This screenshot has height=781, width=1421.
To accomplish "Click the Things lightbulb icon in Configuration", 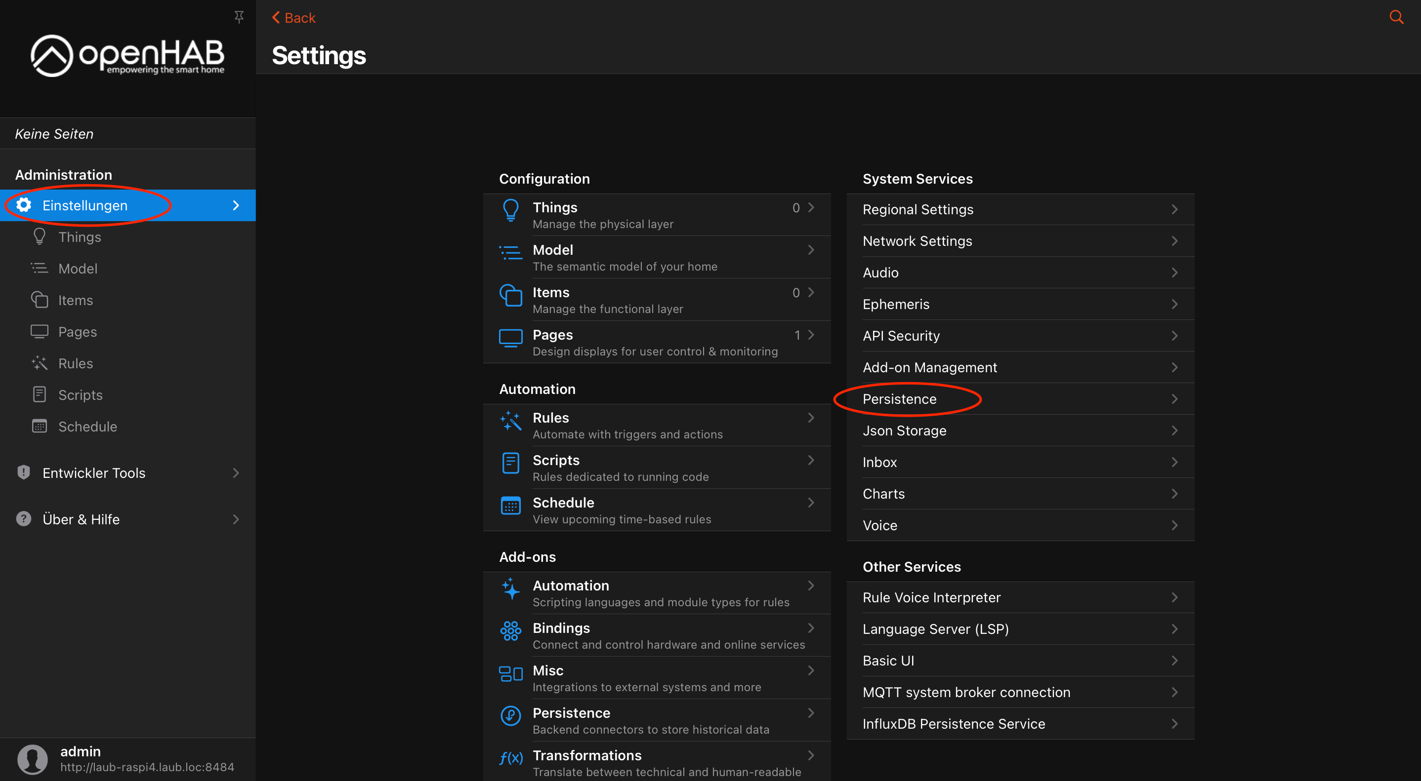I will (510, 210).
